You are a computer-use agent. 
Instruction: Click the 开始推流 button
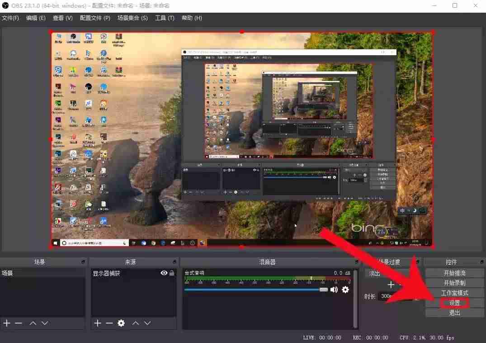coord(454,273)
